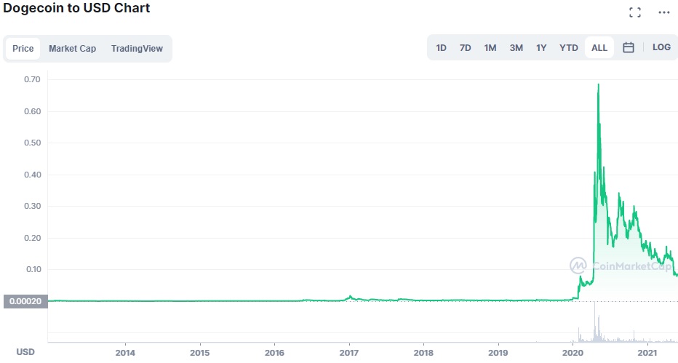Select the ALL time range
678x363 pixels.
tap(599, 48)
